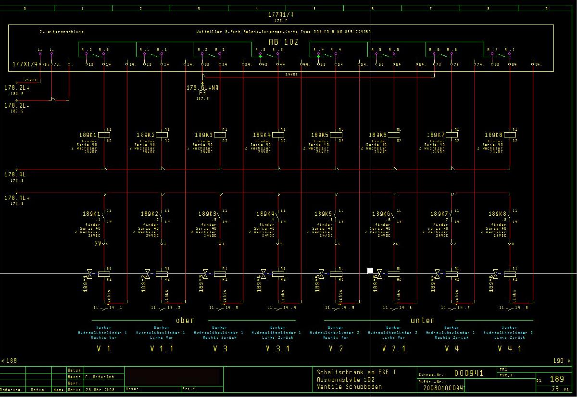Click the white cursor handle beside 189Y6
This screenshot has height=397, width=577.
(x=370, y=271)
